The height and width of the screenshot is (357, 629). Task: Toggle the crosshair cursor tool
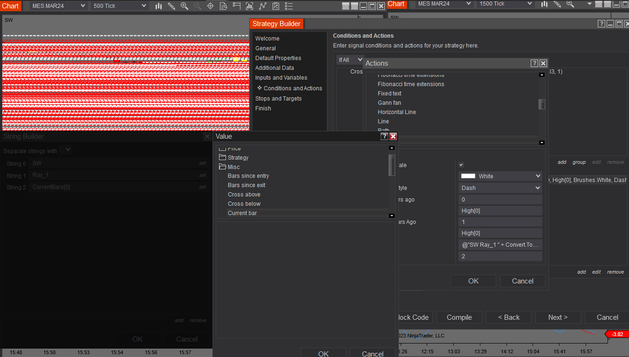coord(210,6)
